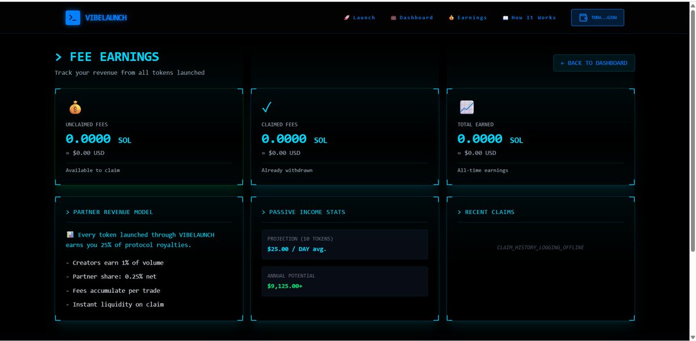This screenshot has height=341, width=696.
Task: Click the Back to Dashboard button
Action: [594, 63]
